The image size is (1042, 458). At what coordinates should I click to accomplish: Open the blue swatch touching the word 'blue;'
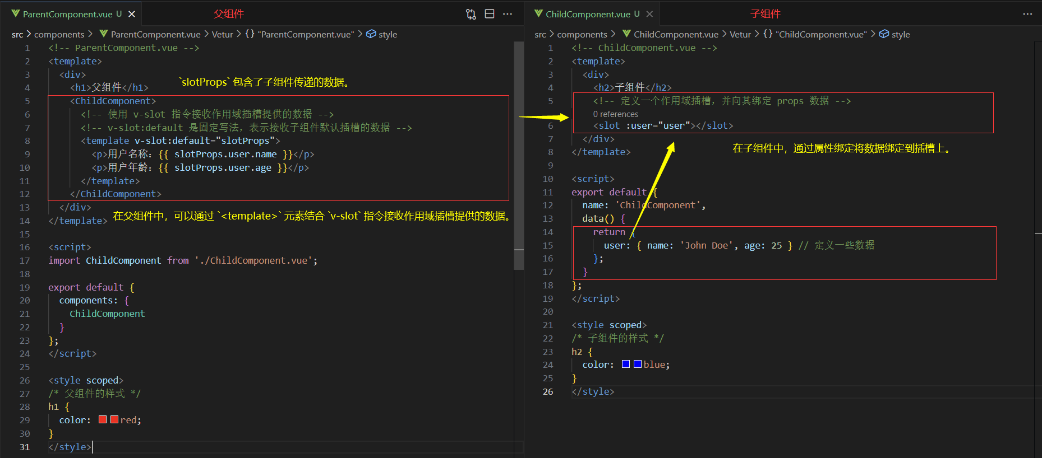(638, 364)
